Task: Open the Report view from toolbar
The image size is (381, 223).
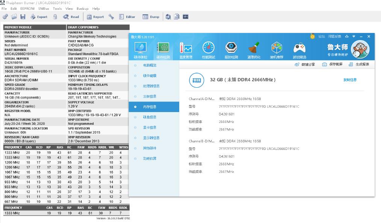Action: coord(95,16)
